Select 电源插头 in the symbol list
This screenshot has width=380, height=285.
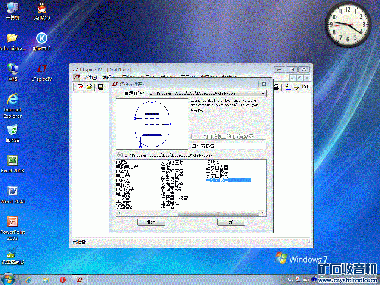click(x=125, y=189)
